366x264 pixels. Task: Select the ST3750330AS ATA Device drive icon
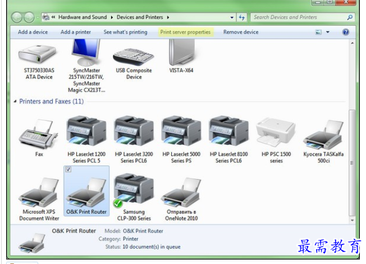click(x=38, y=54)
